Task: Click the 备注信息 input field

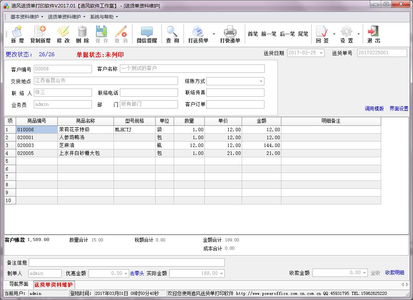Action: click(x=127, y=263)
